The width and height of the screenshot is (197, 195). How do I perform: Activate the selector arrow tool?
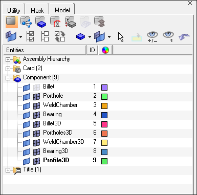[121, 37]
